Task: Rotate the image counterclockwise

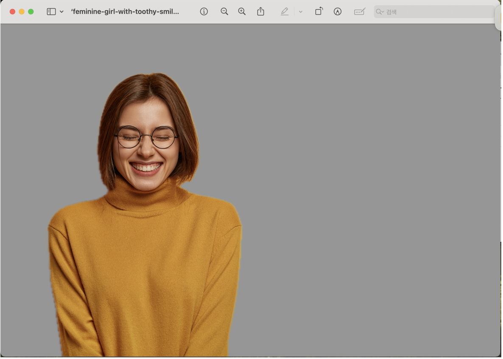Action: 319,11
